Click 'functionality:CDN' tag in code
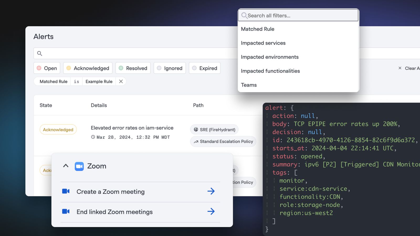 311,197
